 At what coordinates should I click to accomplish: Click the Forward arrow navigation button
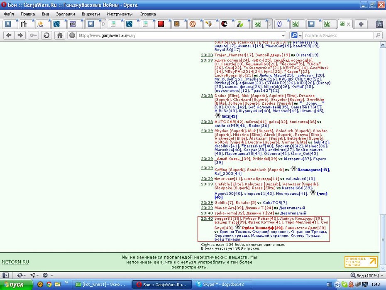tap(20, 35)
